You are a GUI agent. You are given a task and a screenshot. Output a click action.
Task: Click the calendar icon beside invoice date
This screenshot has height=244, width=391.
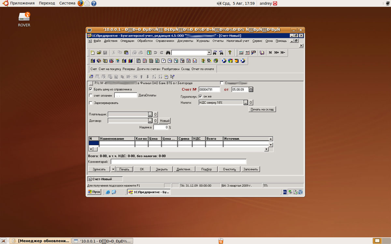click(251, 89)
